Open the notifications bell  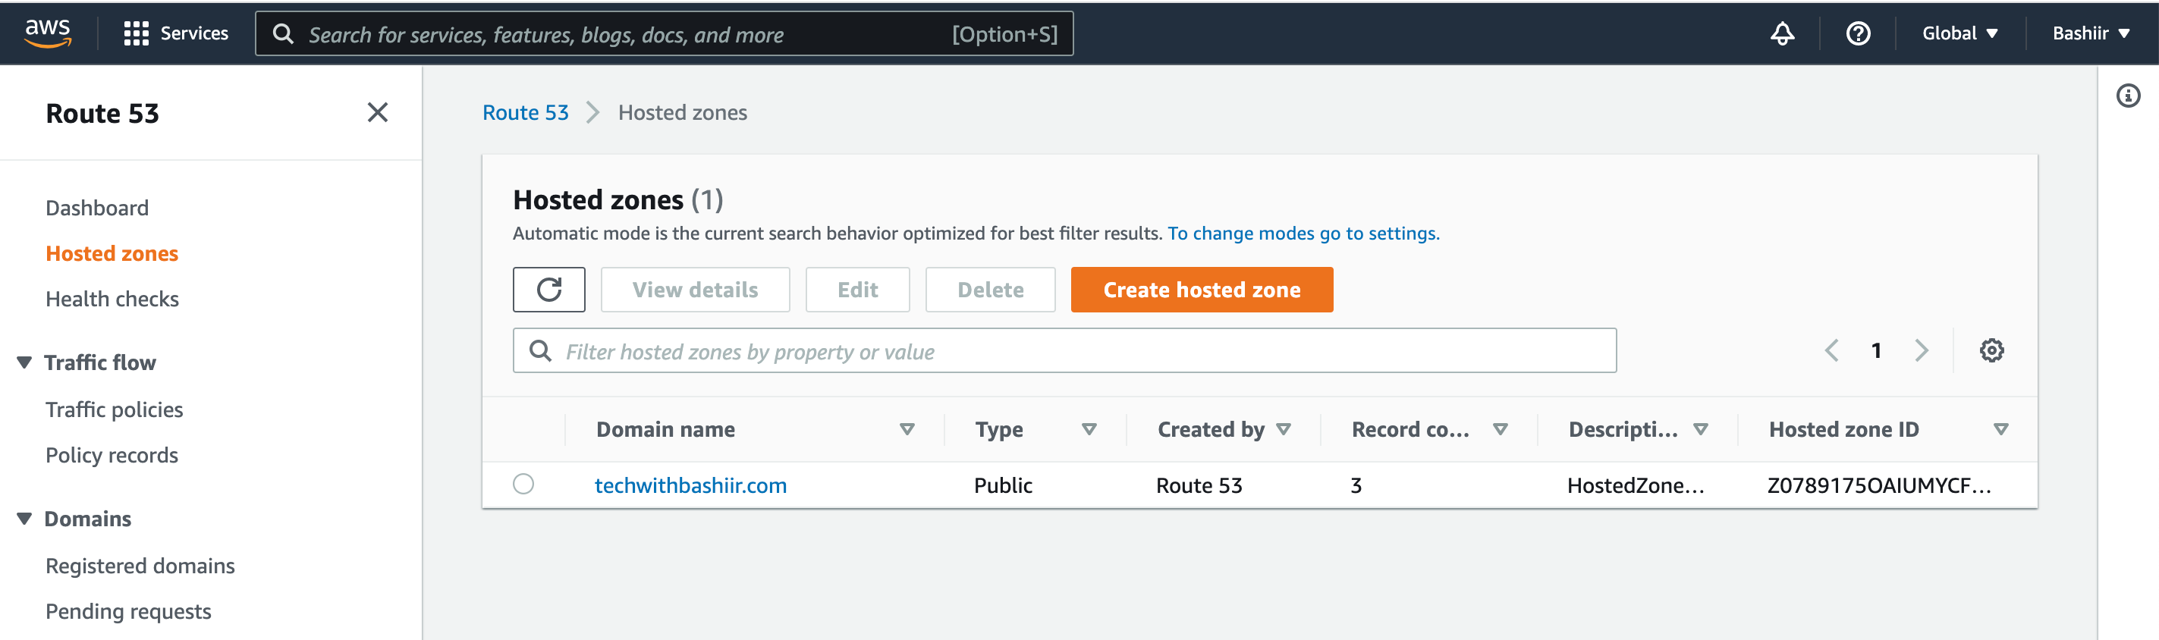(x=1782, y=33)
